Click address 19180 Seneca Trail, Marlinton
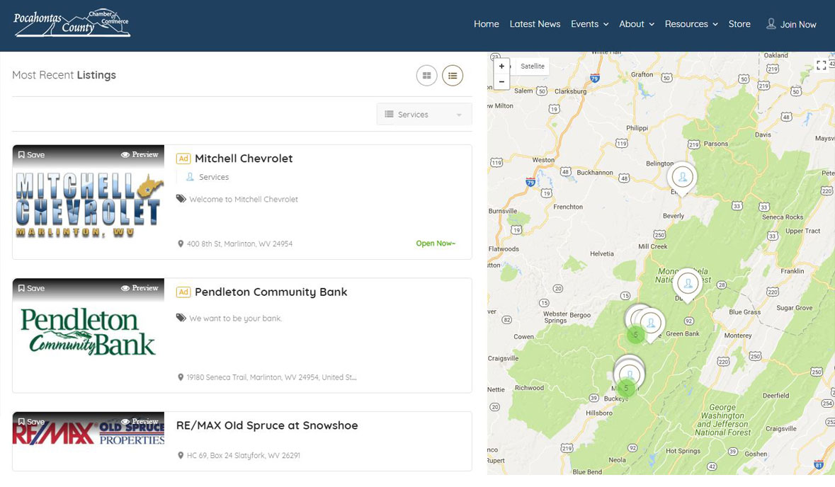This screenshot has width=835, height=487. pos(271,377)
